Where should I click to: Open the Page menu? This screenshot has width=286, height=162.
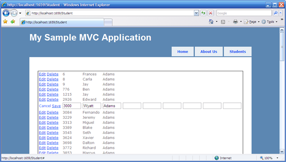252,22
